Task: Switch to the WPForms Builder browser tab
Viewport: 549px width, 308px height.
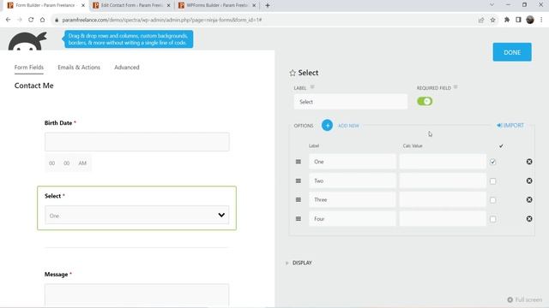Action: [217, 5]
